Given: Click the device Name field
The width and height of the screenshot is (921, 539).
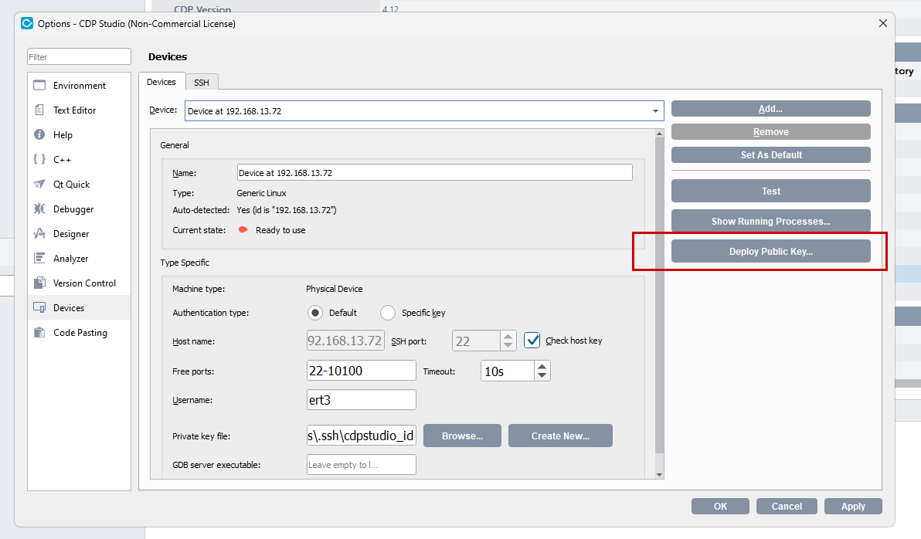Looking at the screenshot, I should click(x=435, y=173).
